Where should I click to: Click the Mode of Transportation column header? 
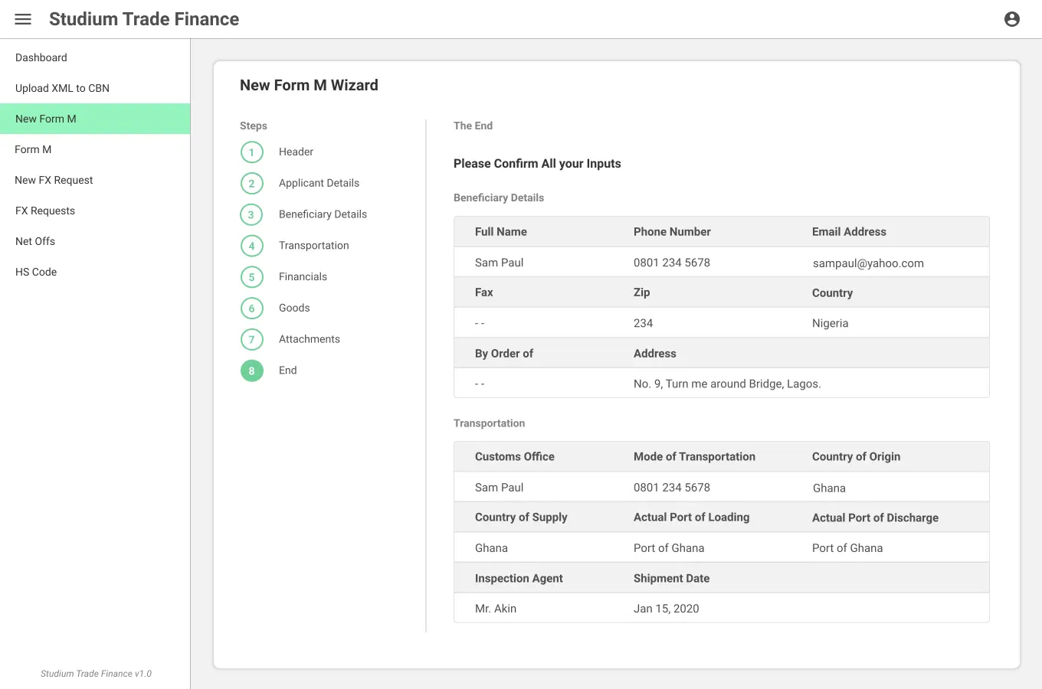click(694, 456)
